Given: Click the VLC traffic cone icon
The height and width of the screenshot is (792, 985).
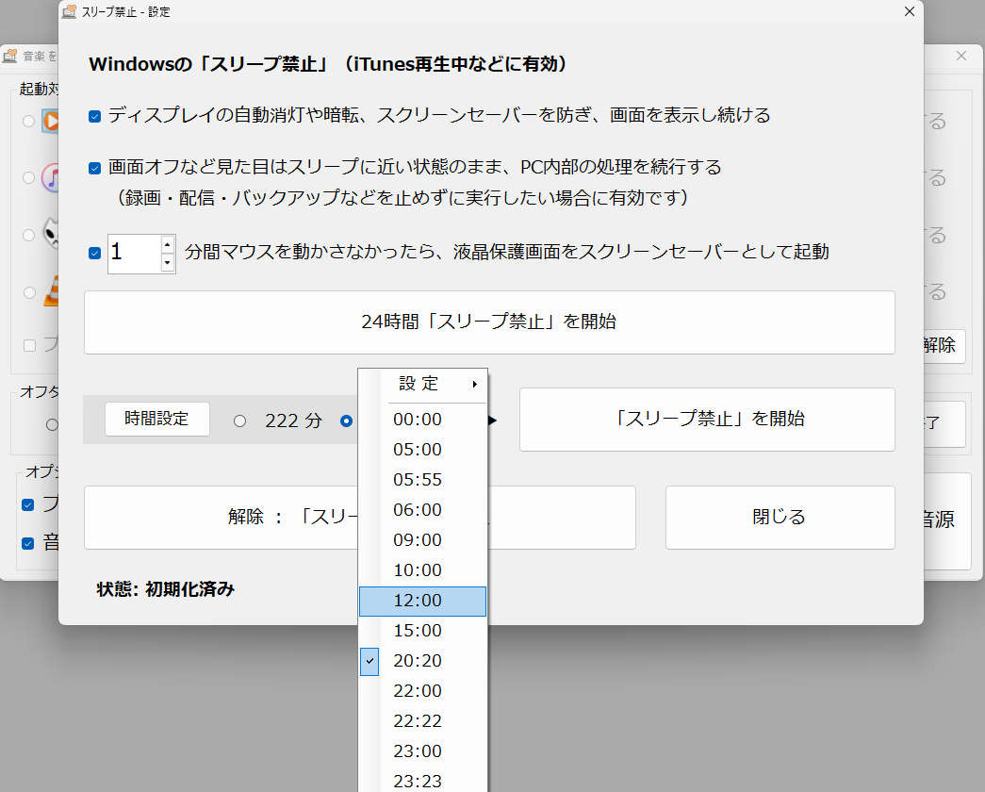Looking at the screenshot, I should pyautogui.click(x=51, y=289).
